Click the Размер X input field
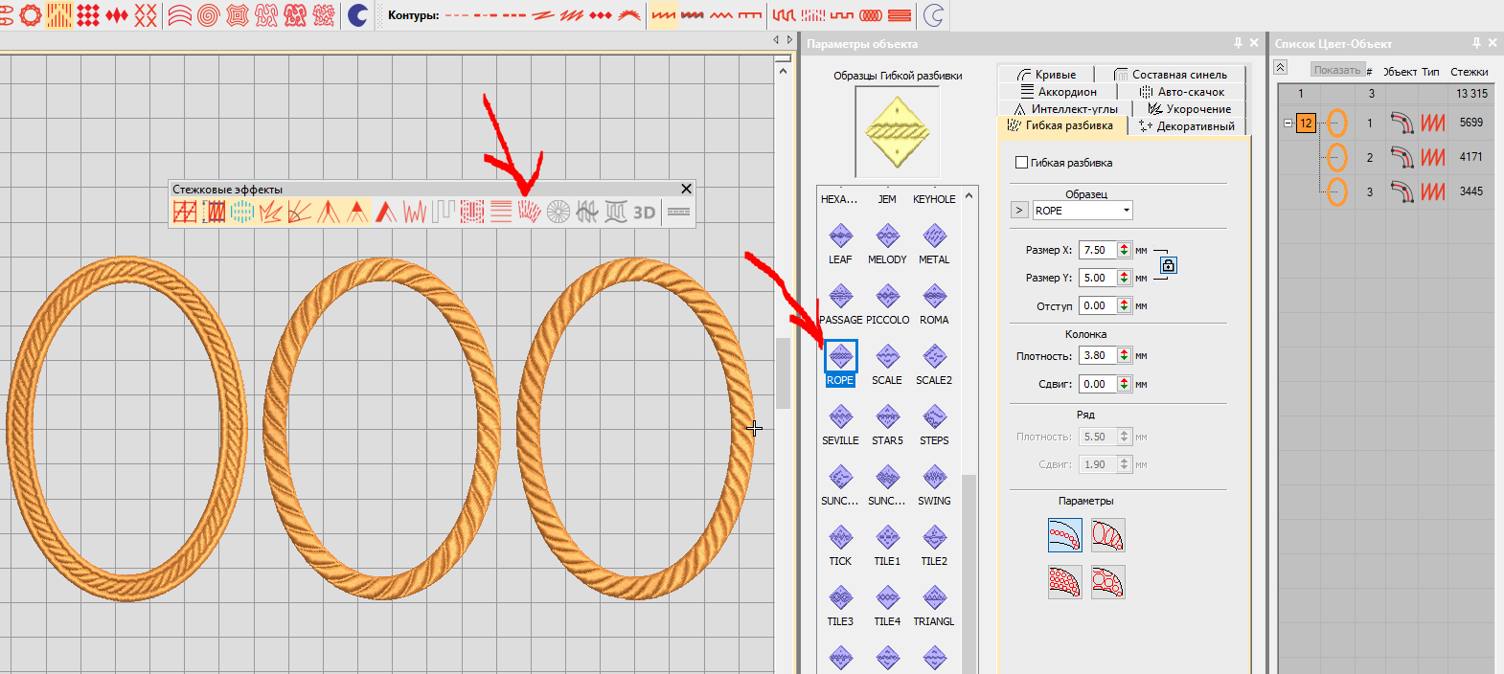1504x674 pixels. pyautogui.click(x=1097, y=250)
